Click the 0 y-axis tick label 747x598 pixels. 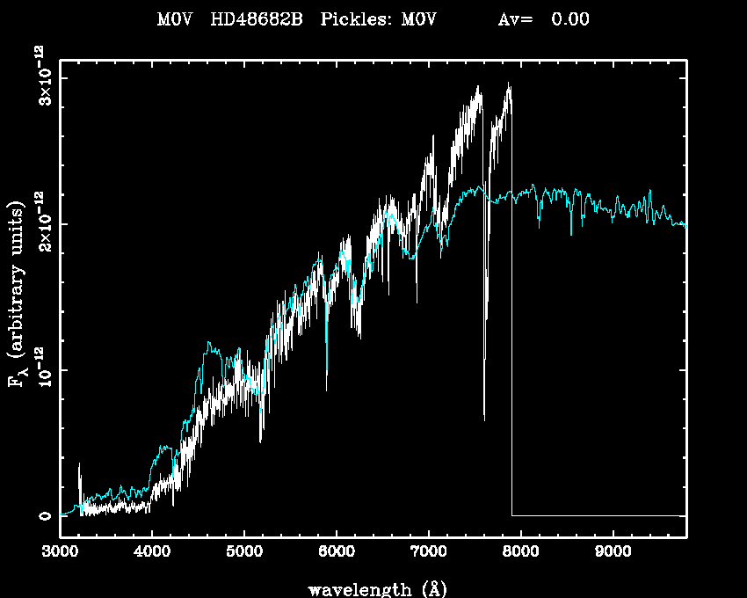pyautogui.click(x=43, y=515)
